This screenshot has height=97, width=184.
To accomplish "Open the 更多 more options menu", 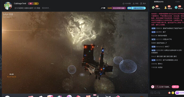I will (143, 3).
